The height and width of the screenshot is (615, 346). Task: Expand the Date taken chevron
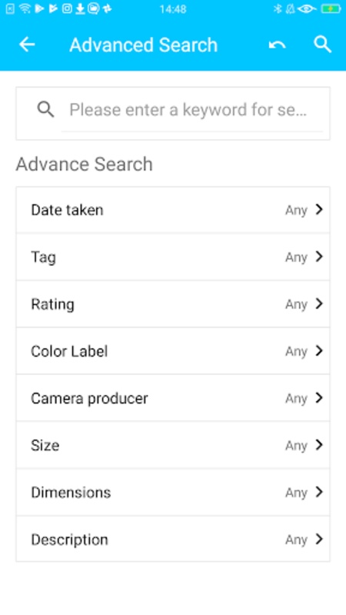coord(319,209)
